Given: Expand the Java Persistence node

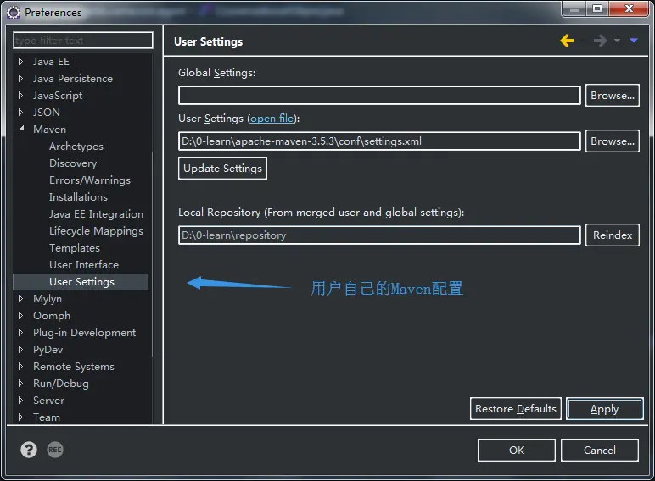Looking at the screenshot, I should point(20,79).
